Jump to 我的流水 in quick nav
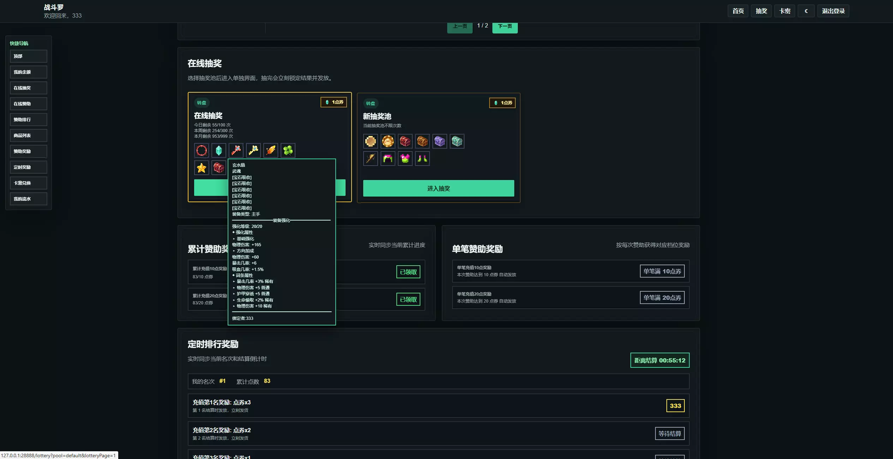The width and height of the screenshot is (893, 459). coord(29,199)
